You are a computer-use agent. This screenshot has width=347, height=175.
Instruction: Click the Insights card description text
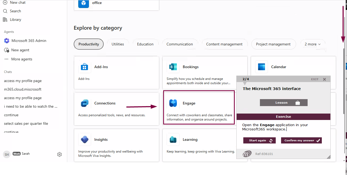pos(110,154)
